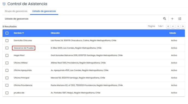Click the alarm clock icon beside Control de Asistencia
The image size is (188, 104).
click(4, 4)
